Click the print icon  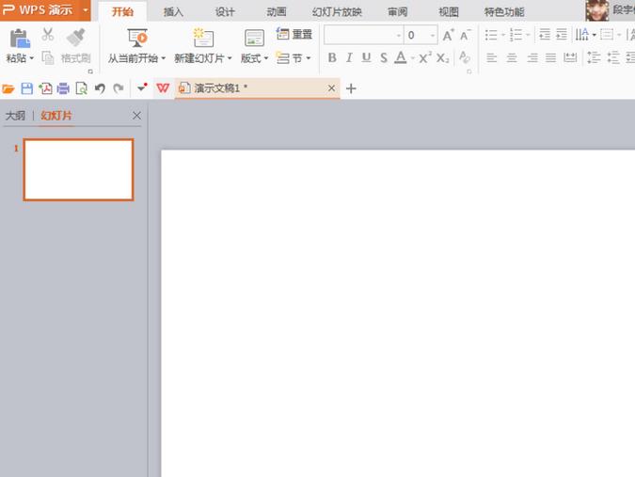tap(63, 88)
